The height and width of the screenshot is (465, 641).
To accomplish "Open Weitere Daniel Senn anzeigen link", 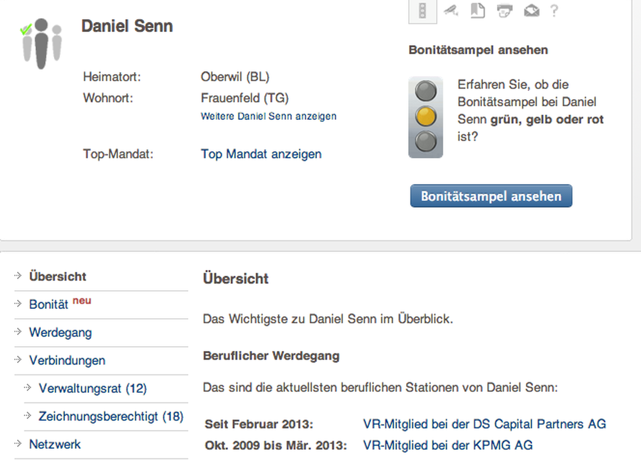I will tap(268, 116).
